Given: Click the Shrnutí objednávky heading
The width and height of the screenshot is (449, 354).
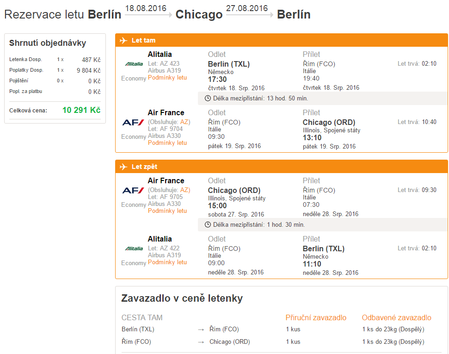Looking at the screenshot, I should (x=48, y=43).
